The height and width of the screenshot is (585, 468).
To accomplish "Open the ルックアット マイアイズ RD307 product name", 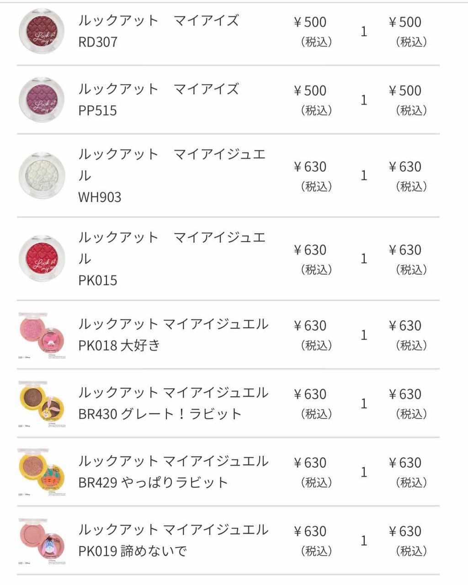I will coord(158,31).
